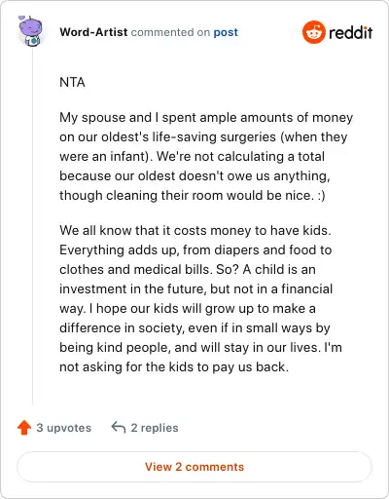The image size is (389, 499).
Task: Open Word-Artist's purple Snoo avatar
Action: pos(30,30)
